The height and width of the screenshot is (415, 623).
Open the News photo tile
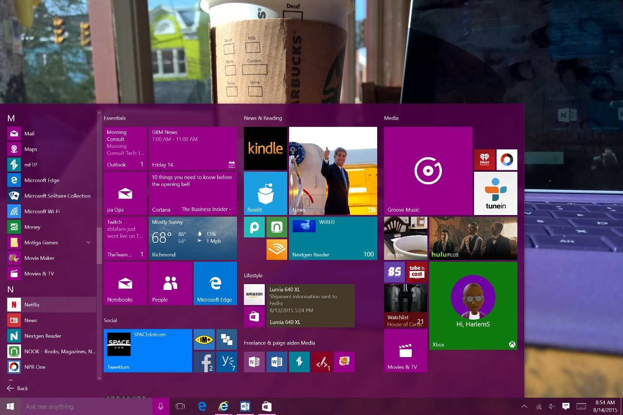tap(333, 171)
